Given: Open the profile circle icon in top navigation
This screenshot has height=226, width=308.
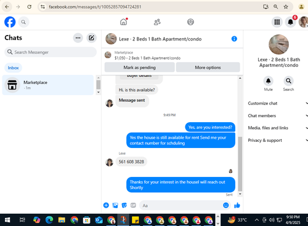Looking at the screenshot, I should pyautogui.click(x=190, y=22).
